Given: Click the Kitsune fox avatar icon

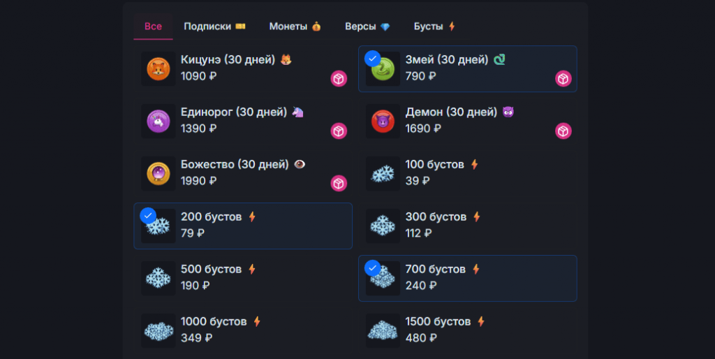Looking at the screenshot, I should click(159, 69).
